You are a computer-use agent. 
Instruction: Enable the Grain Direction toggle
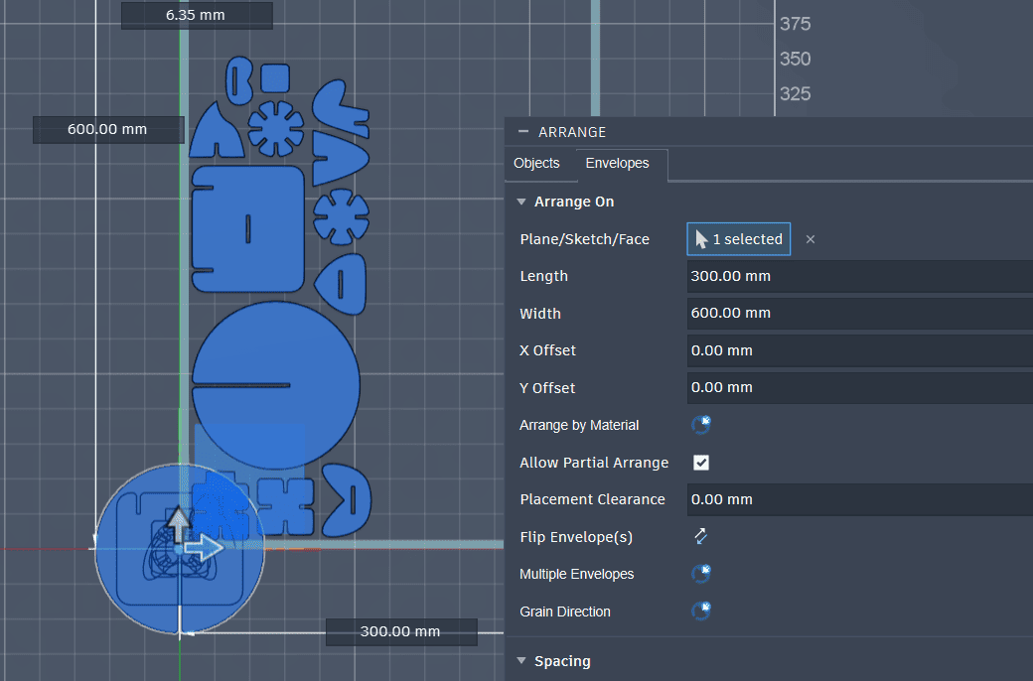pyautogui.click(x=700, y=611)
